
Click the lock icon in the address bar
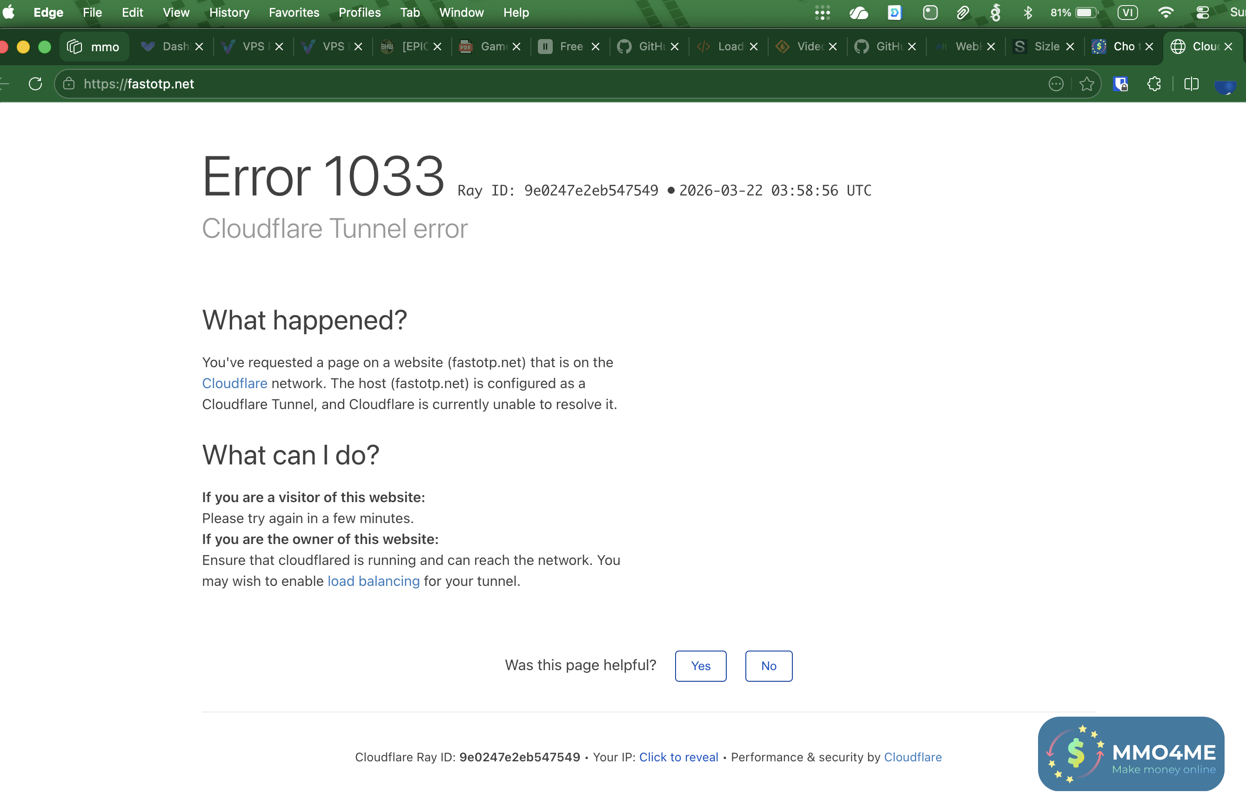[x=68, y=84]
